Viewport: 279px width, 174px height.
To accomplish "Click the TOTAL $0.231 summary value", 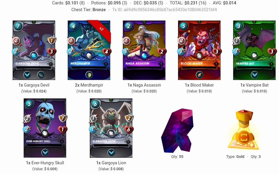I will pos(188,3).
